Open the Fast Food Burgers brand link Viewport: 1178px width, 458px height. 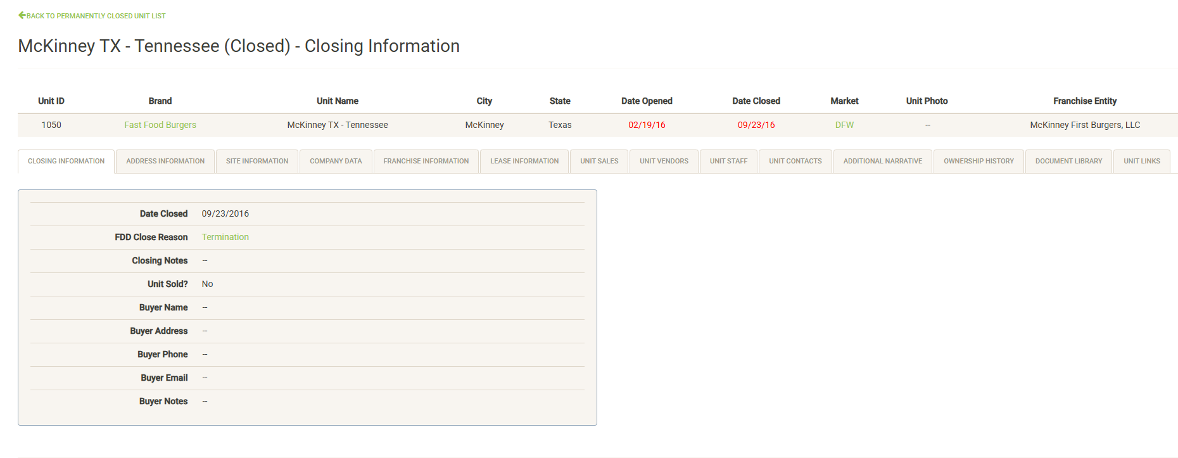pos(160,125)
